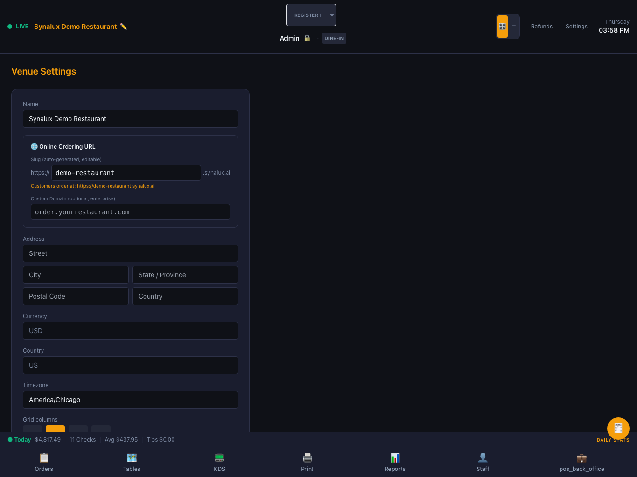Click the Print printer icon
Viewport: 637px width, 477px height.
tap(307, 457)
